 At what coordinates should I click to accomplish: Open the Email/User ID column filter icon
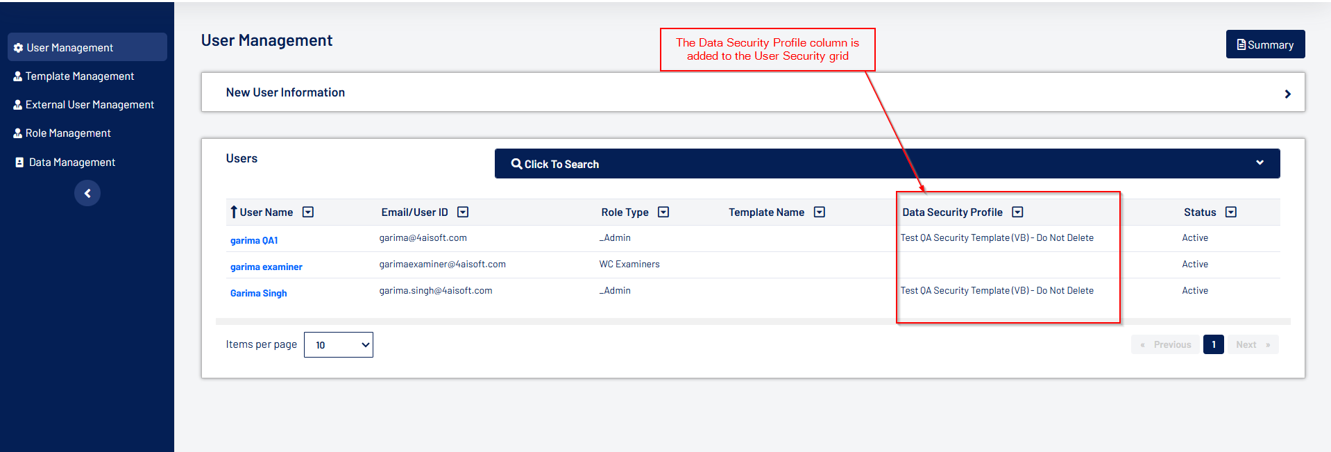point(463,212)
